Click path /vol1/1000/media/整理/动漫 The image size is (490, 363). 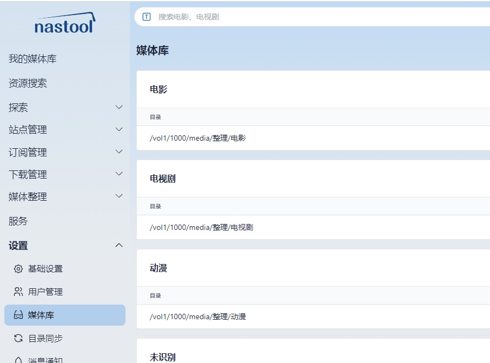tap(198, 316)
